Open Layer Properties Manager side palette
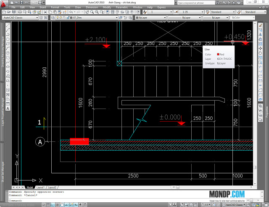Viewport: 269px width, 207px height. pos(3,111)
